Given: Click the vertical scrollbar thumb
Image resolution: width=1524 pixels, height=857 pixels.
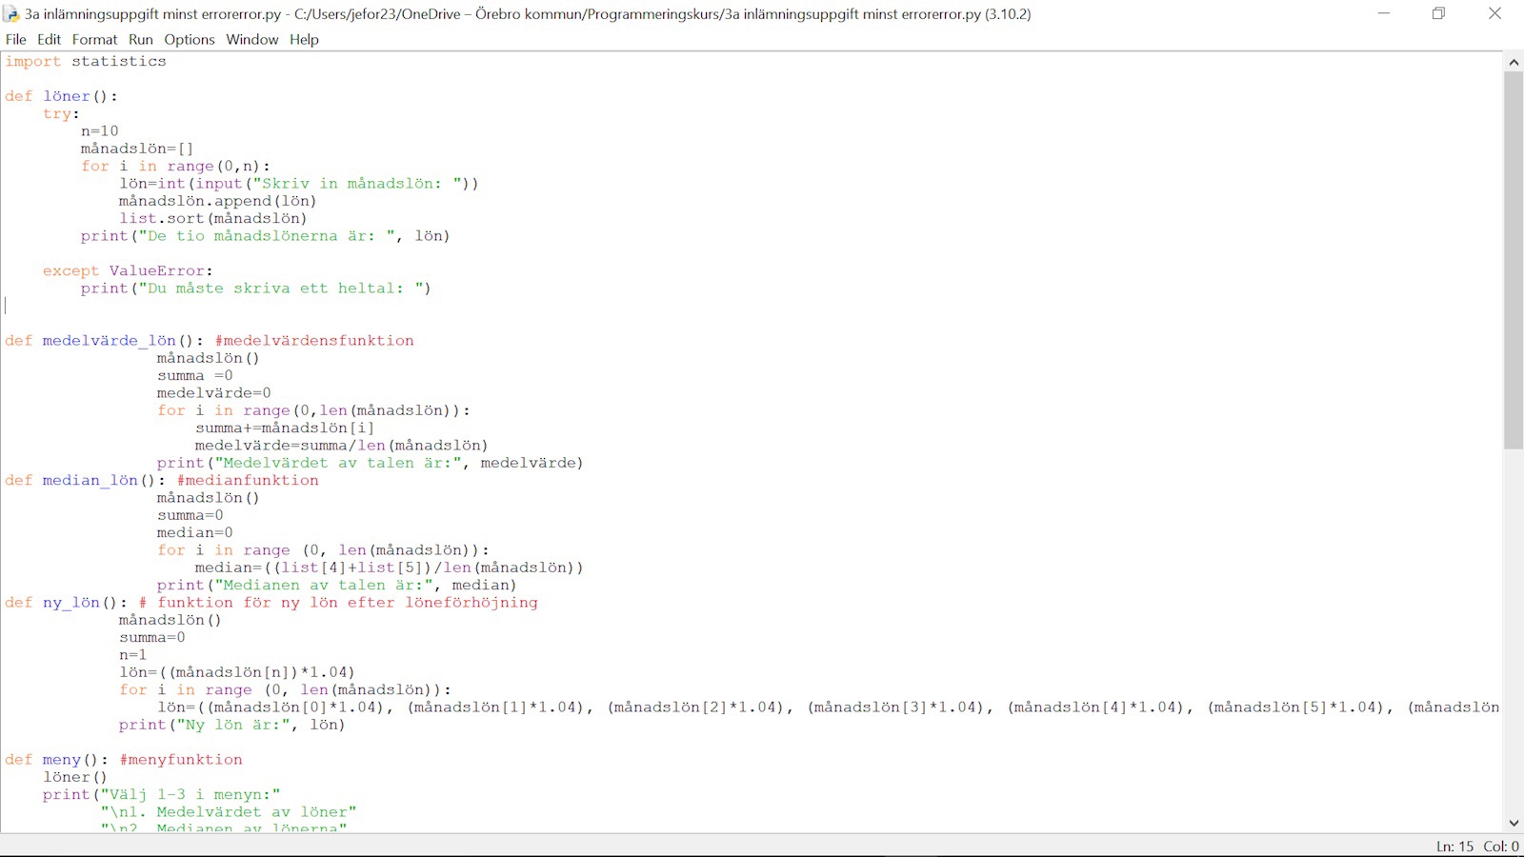Looking at the screenshot, I should tap(1514, 257).
